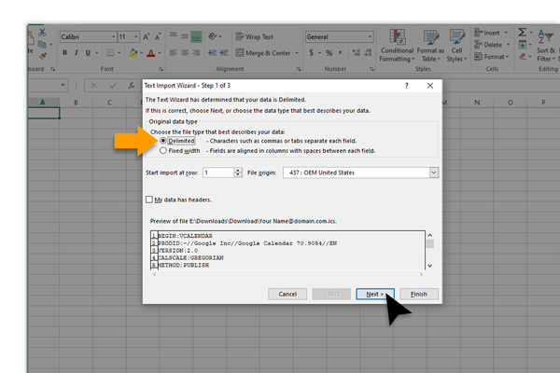Open the Cell Styles menu
This screenshot has width=560, height=373.
[x=456, y=46]
